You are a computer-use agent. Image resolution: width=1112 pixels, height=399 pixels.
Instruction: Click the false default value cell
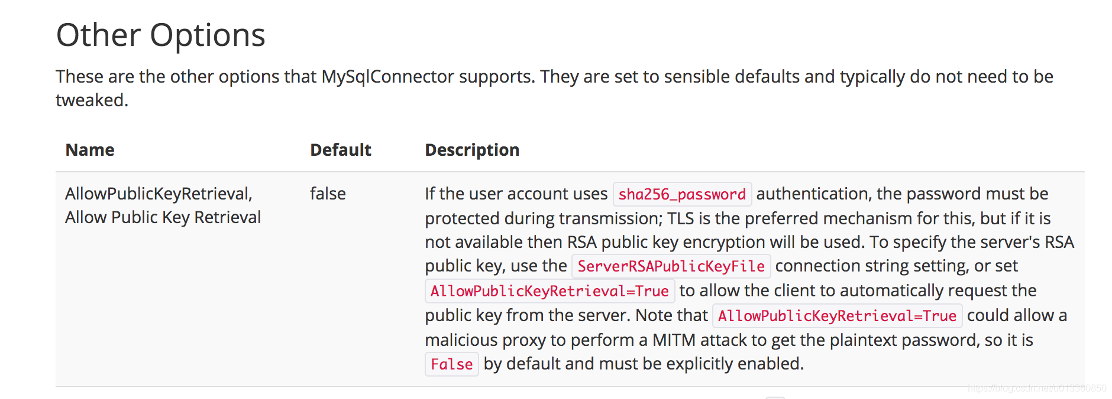click(328, 194)
